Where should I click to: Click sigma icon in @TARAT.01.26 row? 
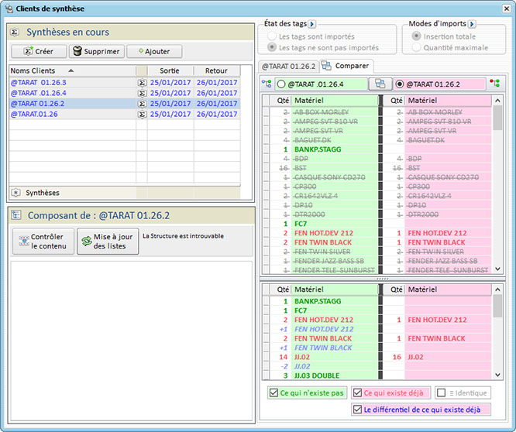pyautogui.click(x=142, y=115)
